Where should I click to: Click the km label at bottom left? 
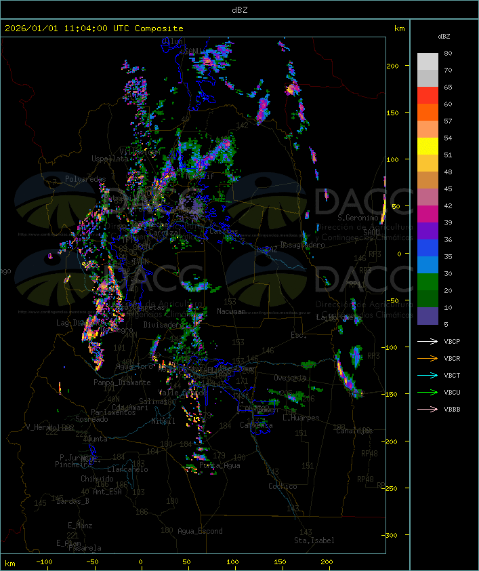coord(10,564)
